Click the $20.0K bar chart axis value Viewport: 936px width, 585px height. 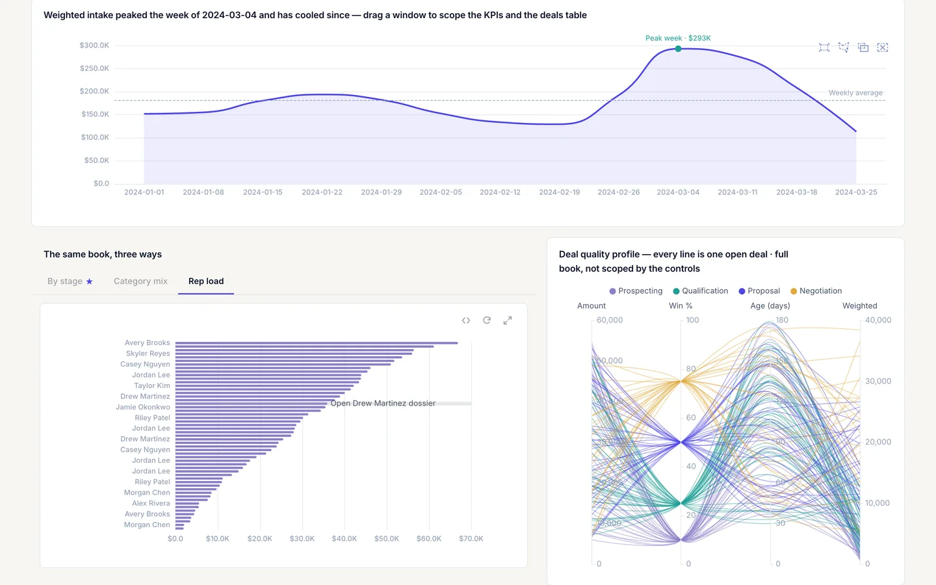pos(260,539)
